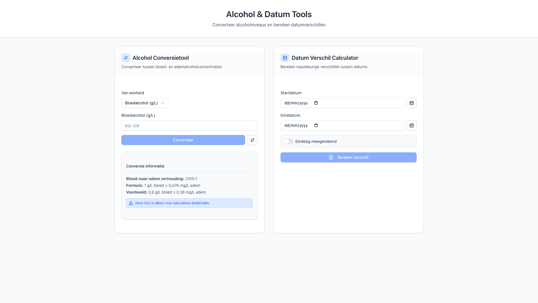Screen dimensions: 538x303
Task: Open calendar picker button beside Einddatum
Action: pos(411,125)
